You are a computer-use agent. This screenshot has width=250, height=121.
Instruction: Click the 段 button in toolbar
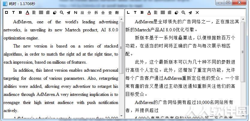82,13
